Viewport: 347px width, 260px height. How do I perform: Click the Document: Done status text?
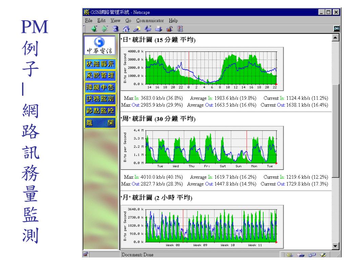click(138, 255)
